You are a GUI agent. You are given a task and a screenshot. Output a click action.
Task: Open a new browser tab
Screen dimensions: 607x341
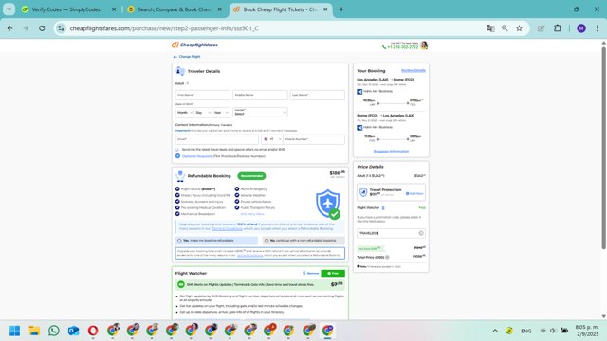341,9
